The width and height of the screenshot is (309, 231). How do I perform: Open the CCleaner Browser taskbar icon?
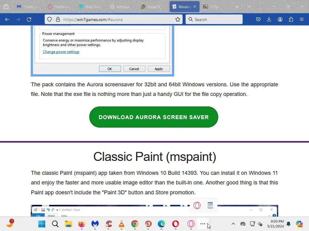point(148,224)
